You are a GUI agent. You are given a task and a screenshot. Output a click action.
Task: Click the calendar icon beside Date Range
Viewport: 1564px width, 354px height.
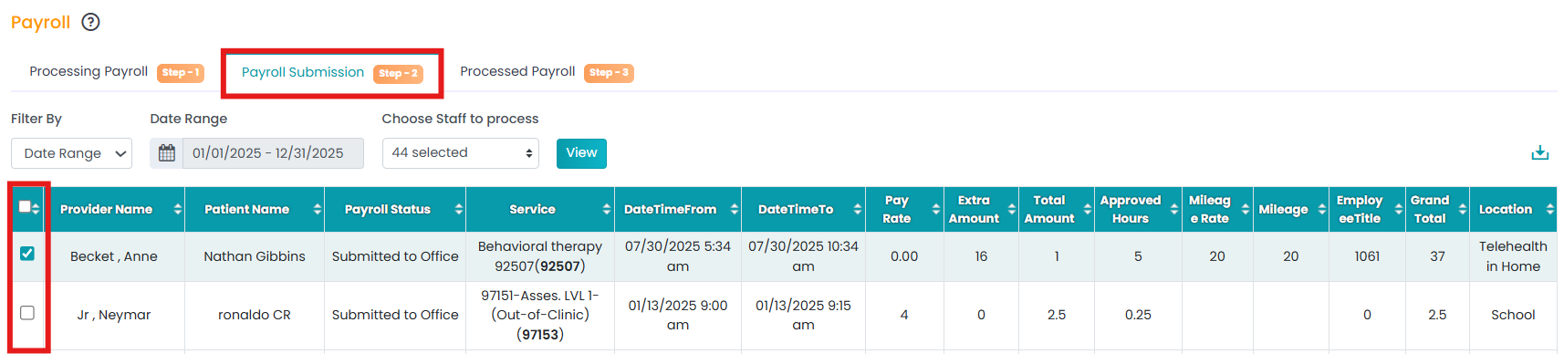tap(167, 153)
